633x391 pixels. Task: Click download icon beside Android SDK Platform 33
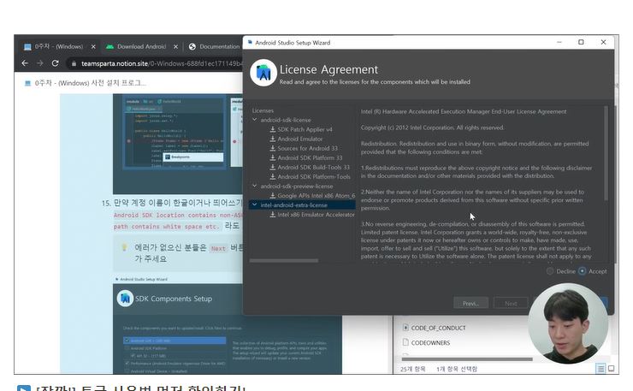coord(273,157)
